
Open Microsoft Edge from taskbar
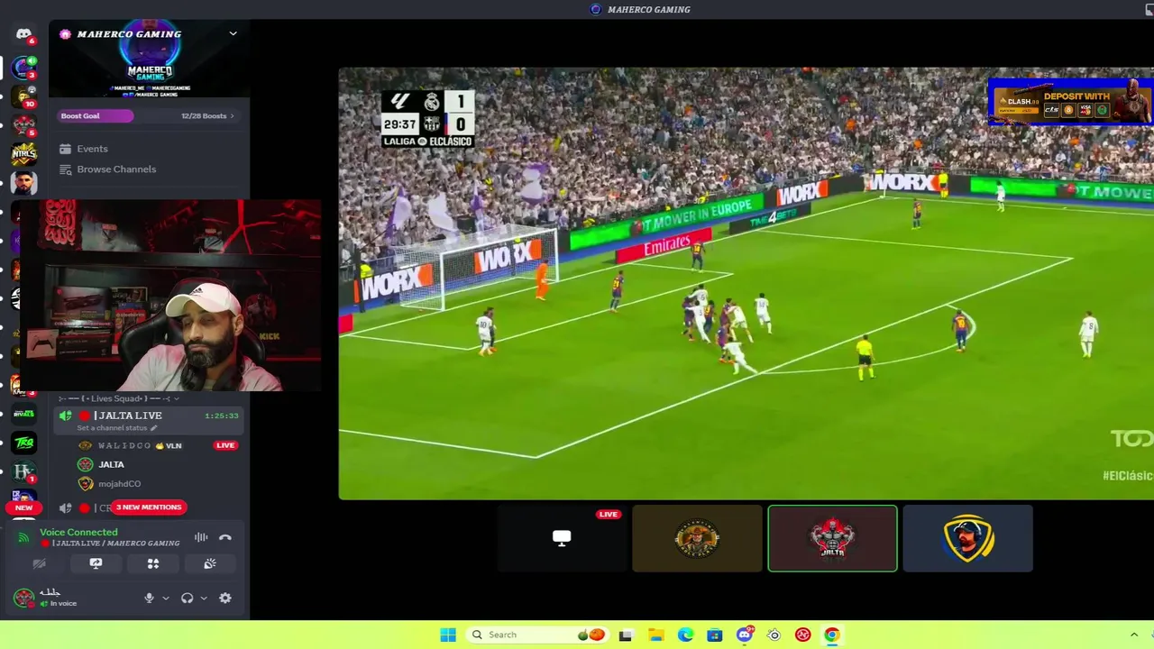[x=685, y=635]
